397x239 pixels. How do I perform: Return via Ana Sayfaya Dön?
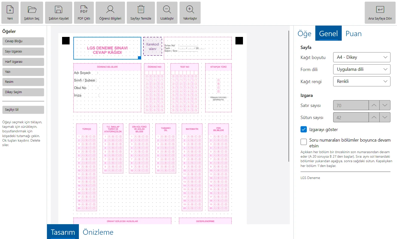380,13
